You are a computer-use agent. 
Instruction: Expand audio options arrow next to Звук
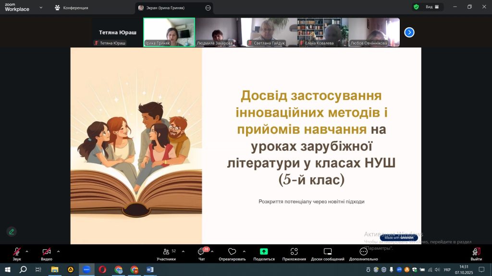point(27,251)
